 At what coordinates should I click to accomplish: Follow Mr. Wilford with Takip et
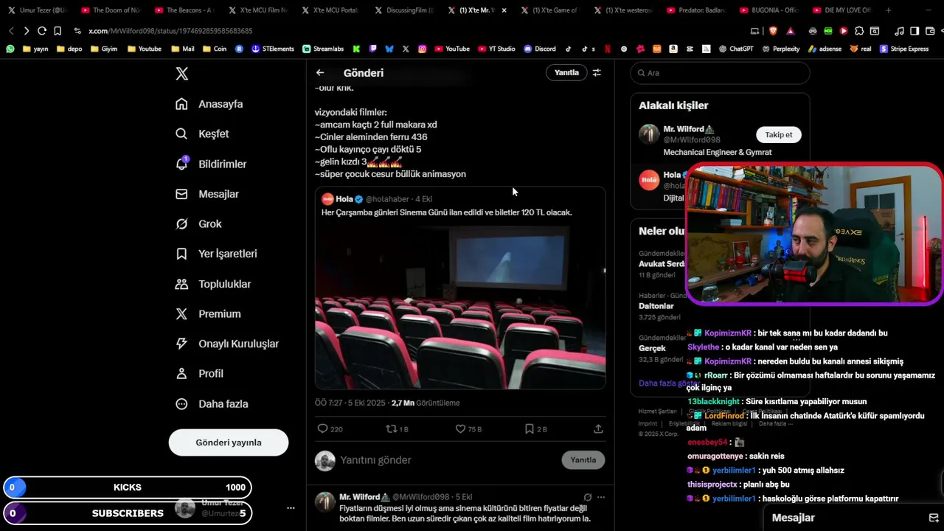point(778,134)
